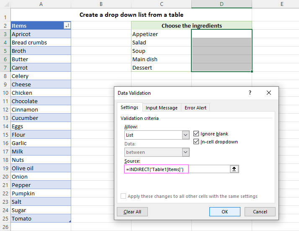Click the select-all corner triangle of the sheet
The image size is (299, 231).
tap(5, 4)
